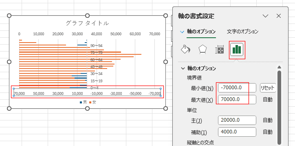
Task: Select the Axis Options bar chart icon
Action: click(x=237, y=49)
